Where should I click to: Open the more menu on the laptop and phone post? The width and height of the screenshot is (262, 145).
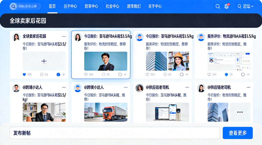187,87
